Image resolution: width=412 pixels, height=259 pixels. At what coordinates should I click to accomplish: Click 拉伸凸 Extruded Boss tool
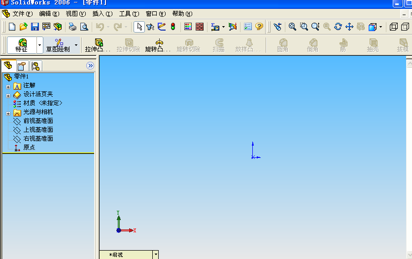click(x=98, y=45)
